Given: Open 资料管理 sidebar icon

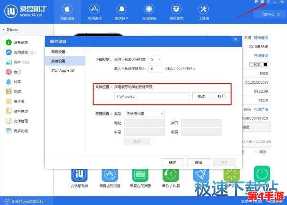Looking at the screenshot, I should (x=8, y=111).
